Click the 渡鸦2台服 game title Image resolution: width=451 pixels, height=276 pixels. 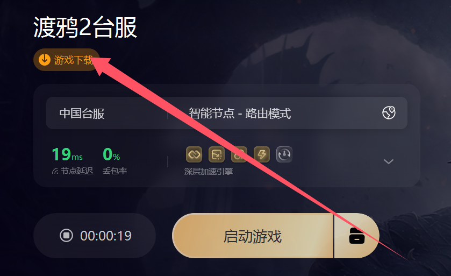[85, 27]
